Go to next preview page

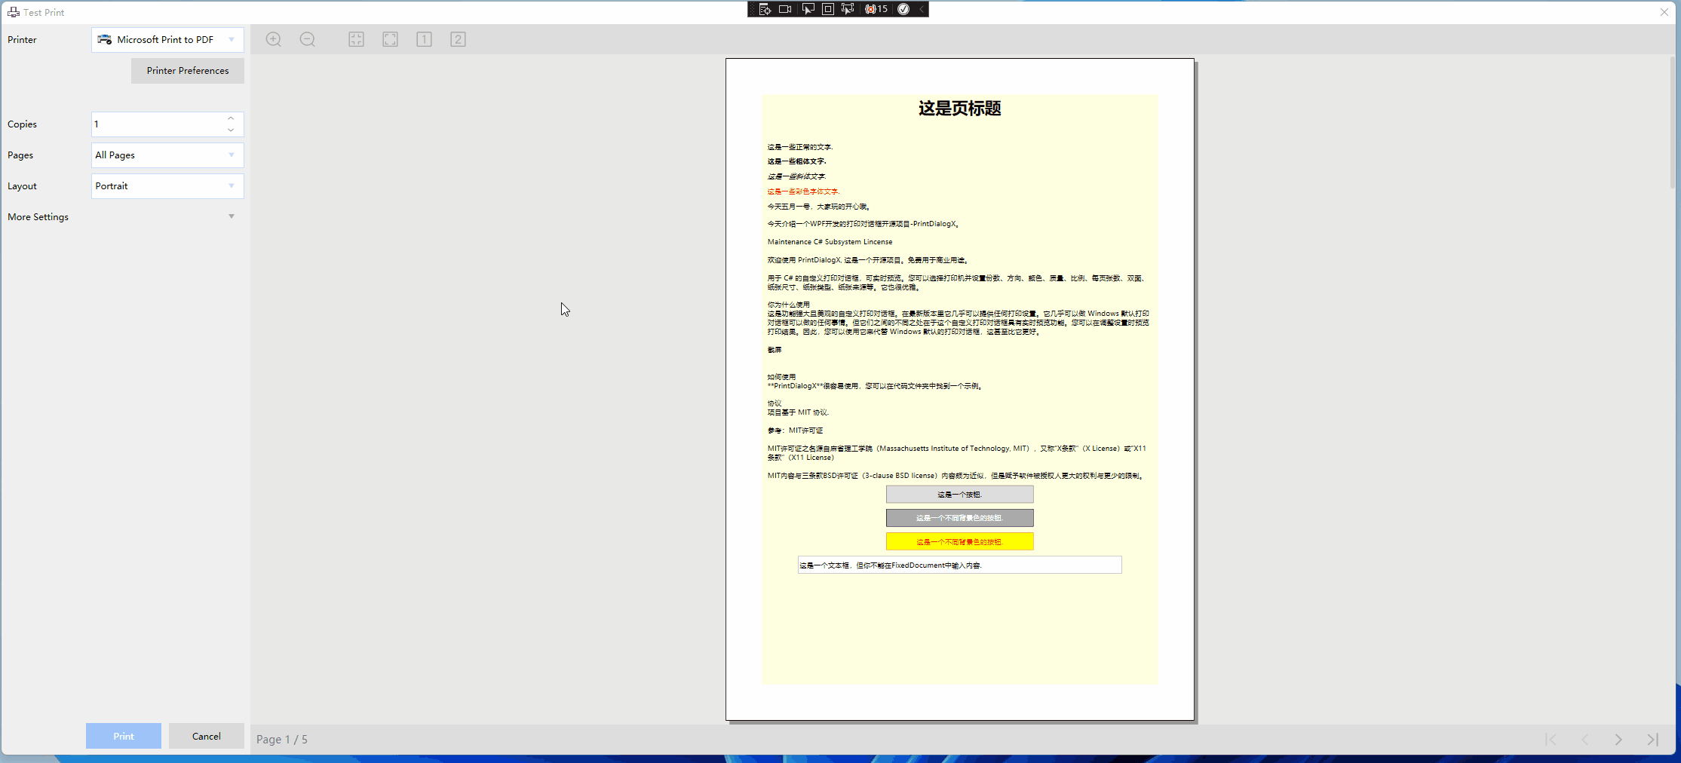pyautogui.click(x=1618, y=740)
